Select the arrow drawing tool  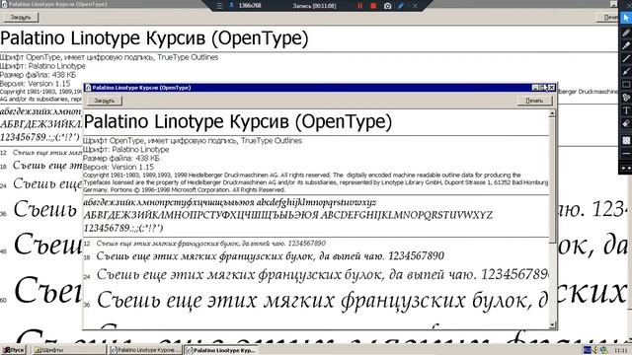pyautogui.click(x=626, y=71)
